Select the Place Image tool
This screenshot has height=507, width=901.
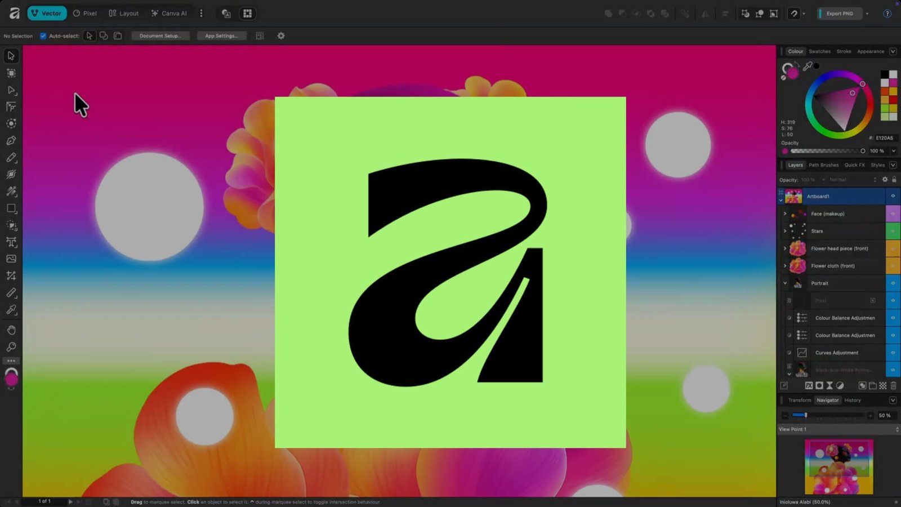pyautogui.click(x=11, y=259)
